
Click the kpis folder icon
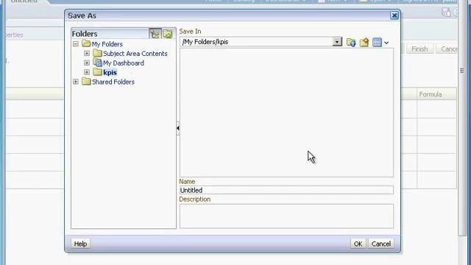[97, 72]
